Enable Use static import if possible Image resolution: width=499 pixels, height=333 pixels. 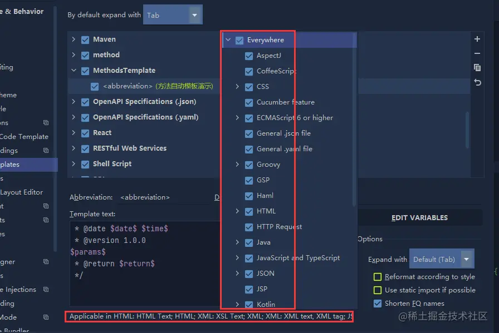[x=378, y=290]
